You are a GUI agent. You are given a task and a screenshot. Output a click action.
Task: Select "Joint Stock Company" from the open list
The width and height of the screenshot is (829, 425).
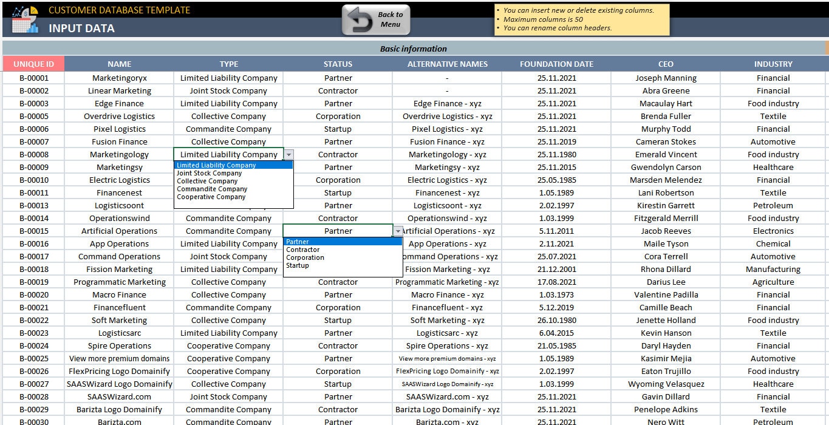coord(210,172)
